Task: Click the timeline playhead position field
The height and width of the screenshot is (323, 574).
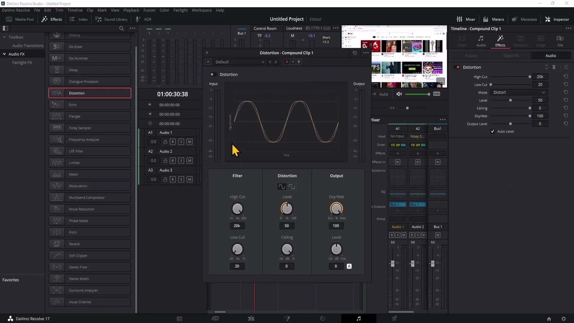Action: [172, 94]
